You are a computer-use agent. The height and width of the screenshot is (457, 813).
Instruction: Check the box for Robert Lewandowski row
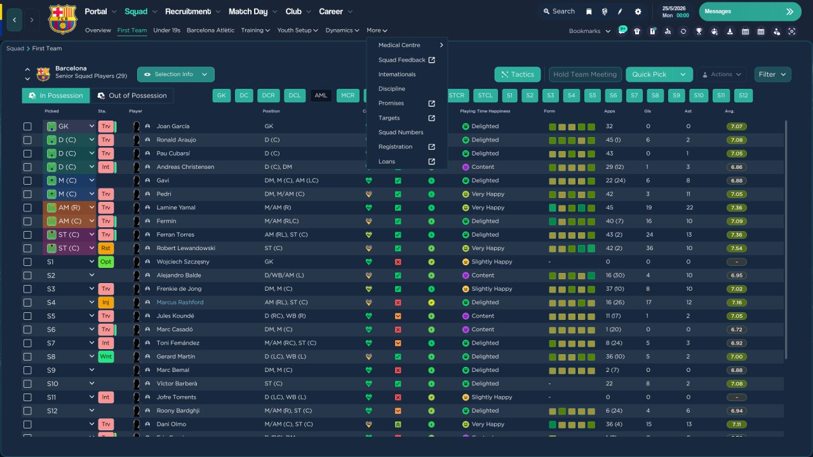[x=27, y=248]
